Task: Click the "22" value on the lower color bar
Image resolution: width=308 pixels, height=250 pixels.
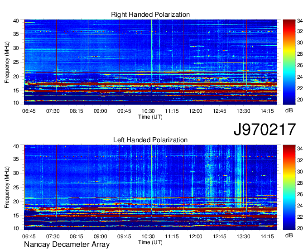Action: tap(300, 217)
